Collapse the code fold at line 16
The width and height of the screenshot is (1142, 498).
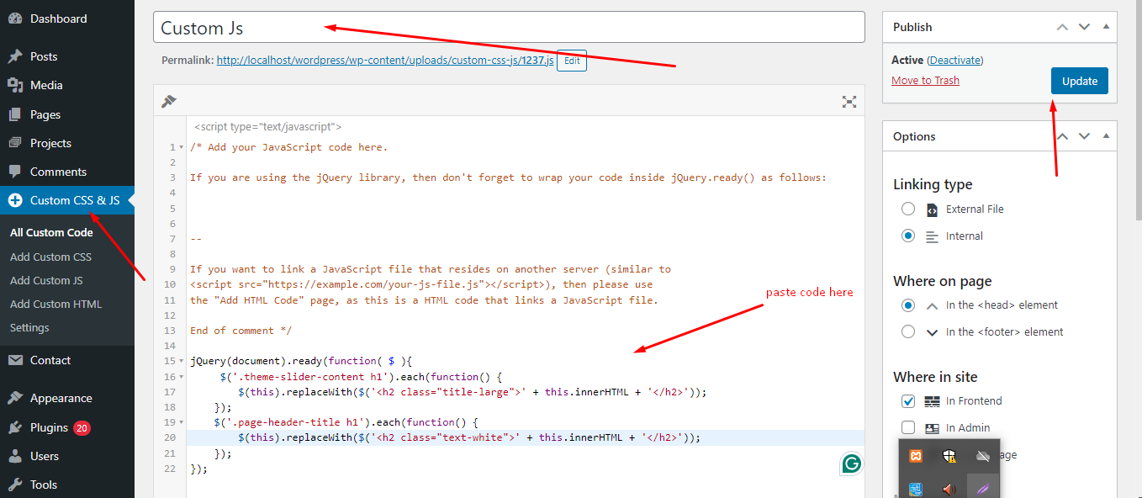182,377
